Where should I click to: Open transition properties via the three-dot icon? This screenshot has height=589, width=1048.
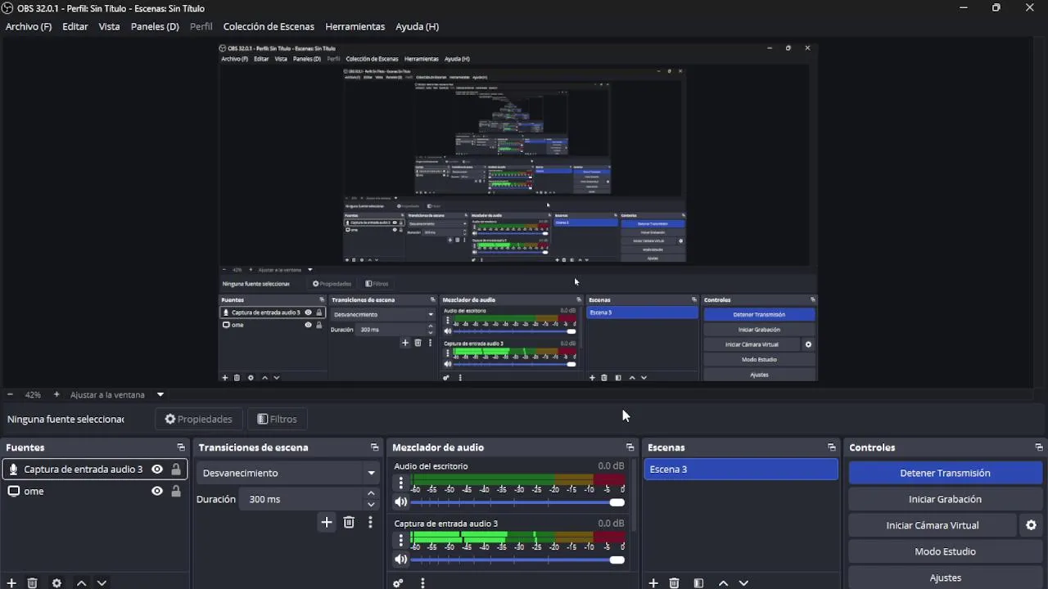click(x=370, y=522)
